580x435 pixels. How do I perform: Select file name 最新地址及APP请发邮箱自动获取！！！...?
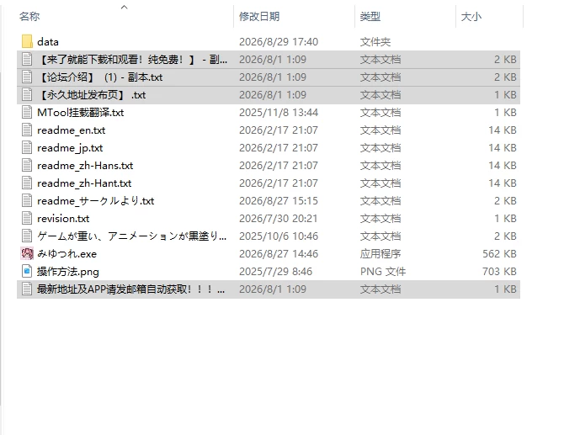[131, 289]
